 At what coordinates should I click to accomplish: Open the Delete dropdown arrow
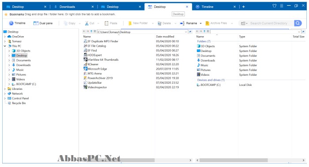click(x=175, y=23)
